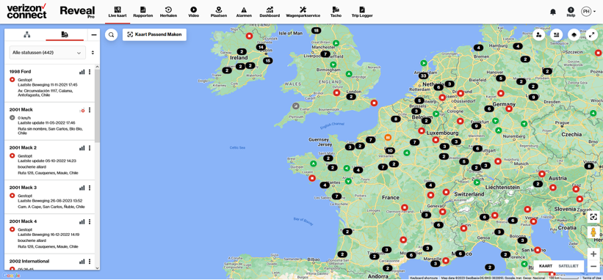Switch to the groups hierarchy tab
The height and width of the screenshot is (280, 603).
[26, 35]
